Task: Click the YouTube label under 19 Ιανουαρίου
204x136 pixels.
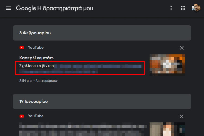Action: click(36, 116)
